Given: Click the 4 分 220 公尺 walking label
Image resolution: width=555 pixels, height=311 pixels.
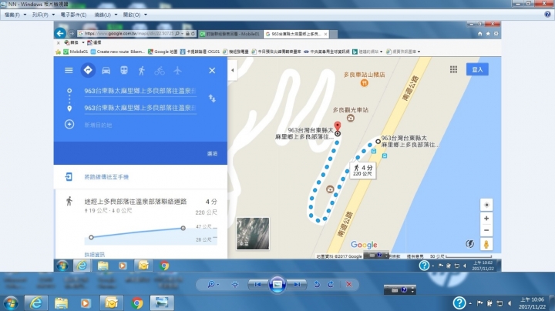Looking at the screenshot, I should point(363,170).
